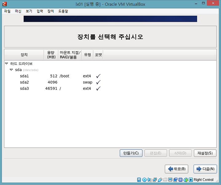Click the 재설정(S) button
This screenshot has height=185, width=221.
pos(205,153)
